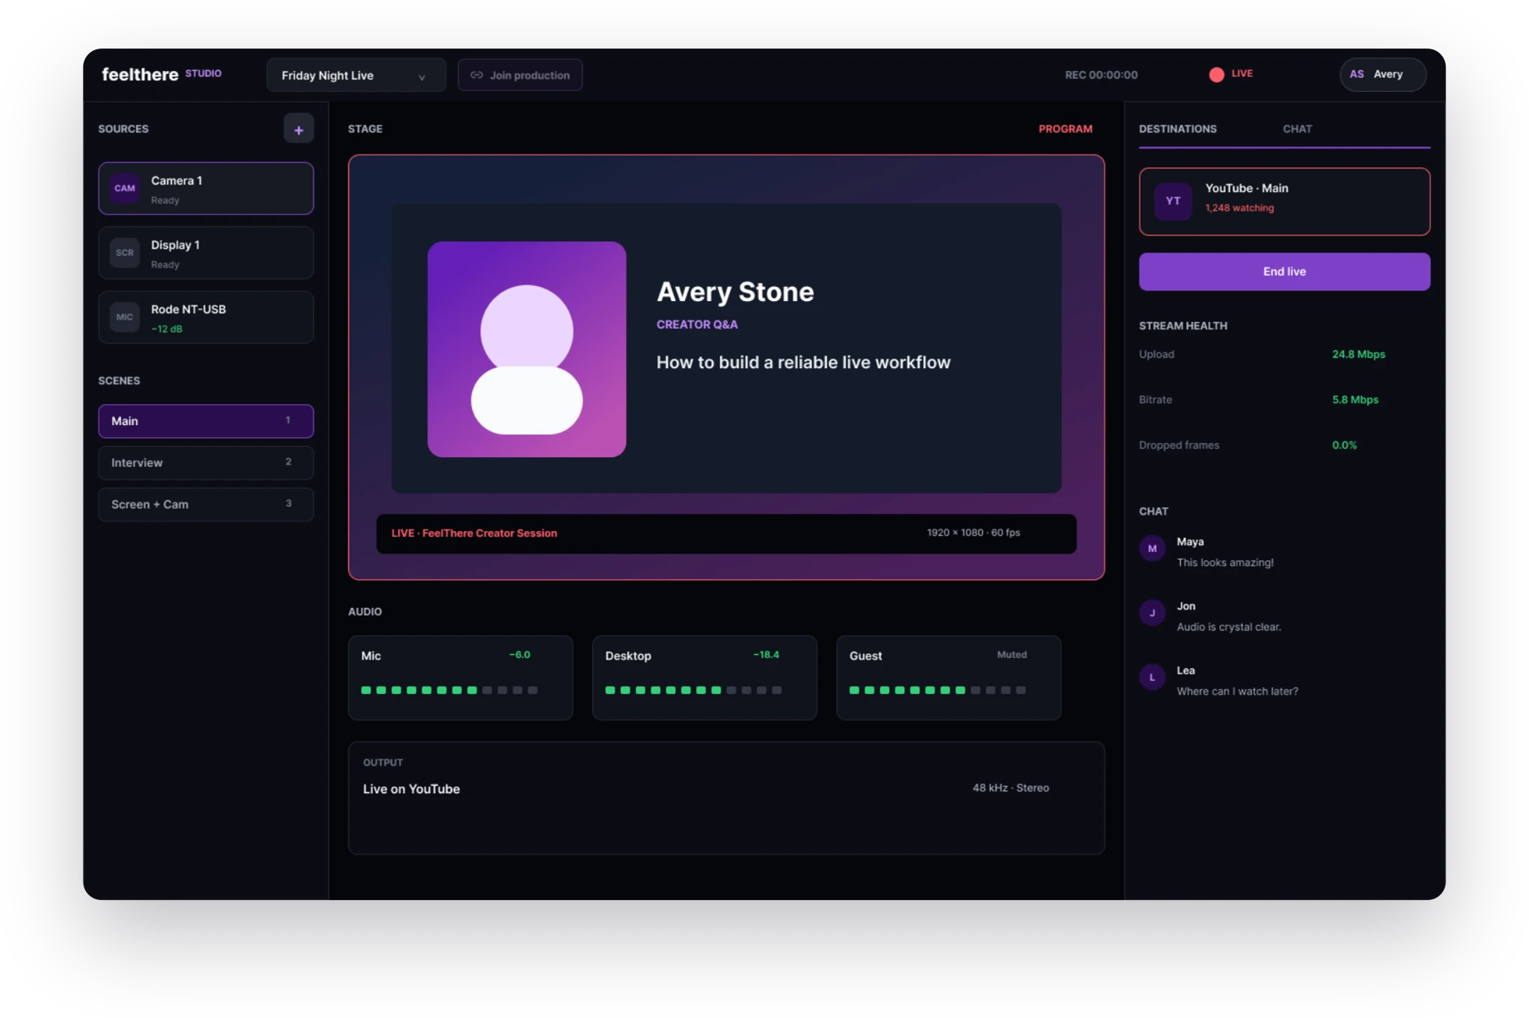Click the SCR badge on Display 1
This screenshot has height=1018, width=1529.
pos(125,252)
